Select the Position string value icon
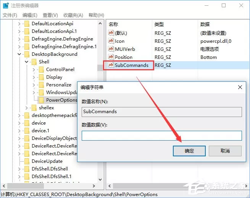This screenshot has width=250, height=198. coord(111,57)
